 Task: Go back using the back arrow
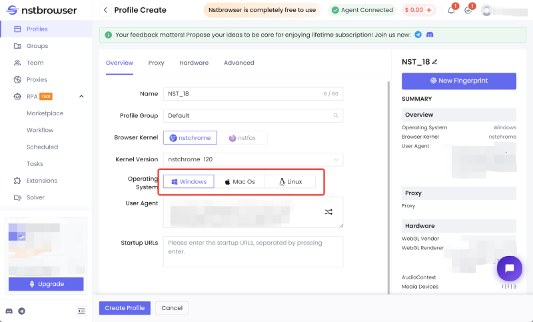[105, 10]
